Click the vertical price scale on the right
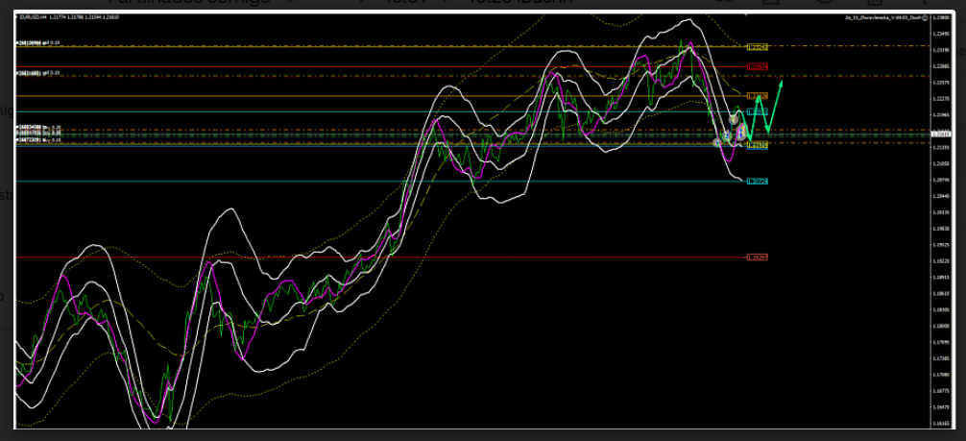Image resolution: width=966 pixels, height=441 pixels. point(941,240)
